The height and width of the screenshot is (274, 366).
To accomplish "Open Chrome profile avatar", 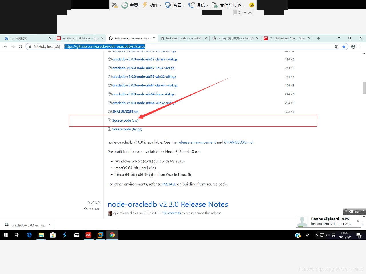I will [353, 47].
